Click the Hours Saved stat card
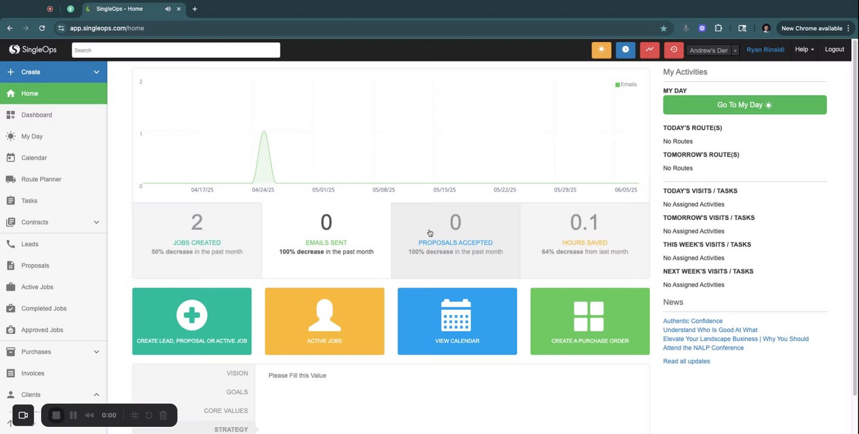 coord(585,241)
